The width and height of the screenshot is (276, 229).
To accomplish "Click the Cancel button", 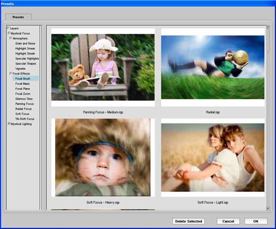I will (x=228, y=221).
